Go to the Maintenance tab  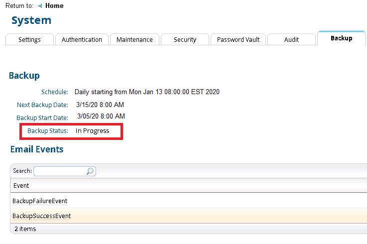point(134,40)
